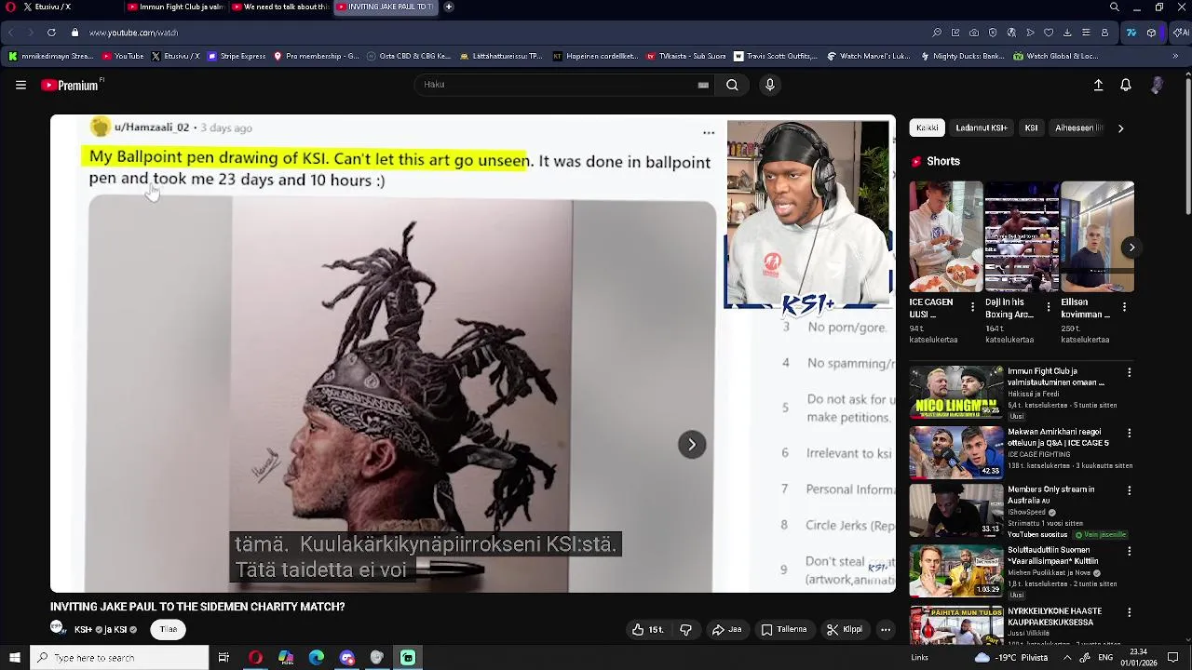Dislike the video with thumbs down

coord(685,630)
